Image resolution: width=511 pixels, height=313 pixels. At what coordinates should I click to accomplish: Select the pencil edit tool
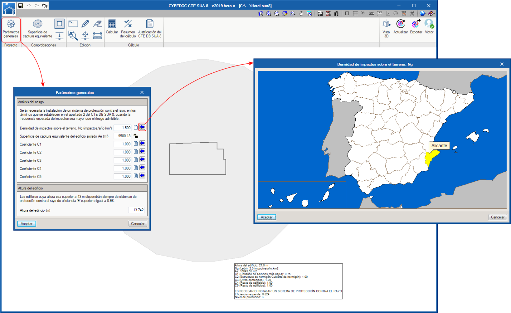[85, 24]
